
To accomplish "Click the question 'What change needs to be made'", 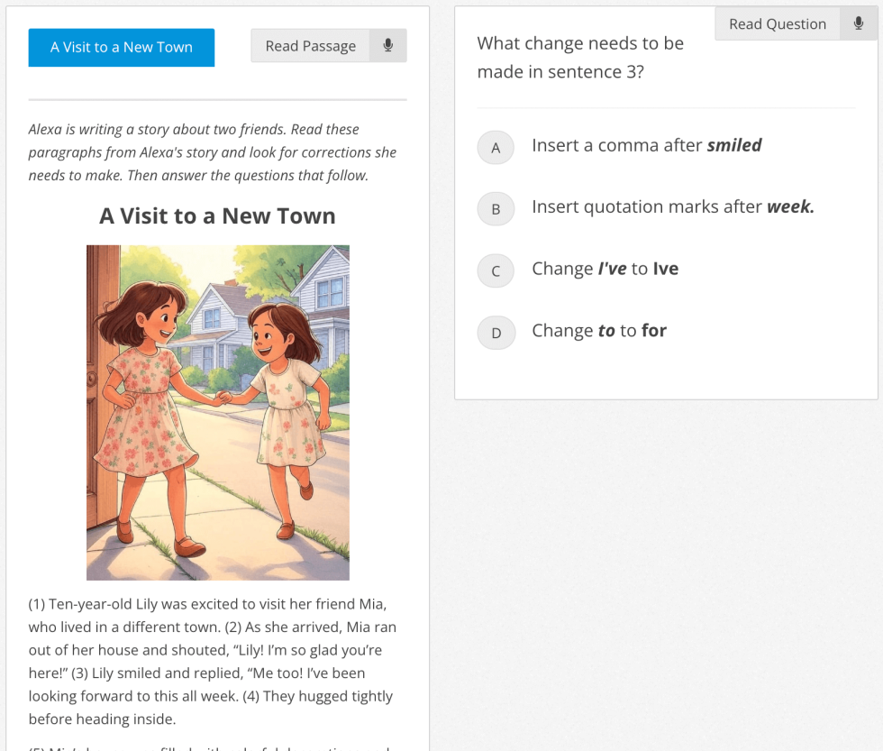I will [x=580, y=58].
